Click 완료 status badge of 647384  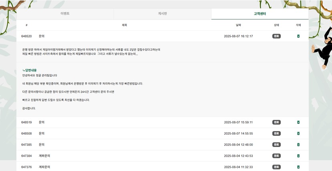point(276,156)
